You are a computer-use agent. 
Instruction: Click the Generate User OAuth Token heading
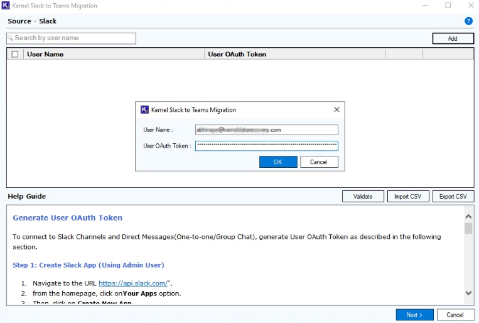coord(68,218)
